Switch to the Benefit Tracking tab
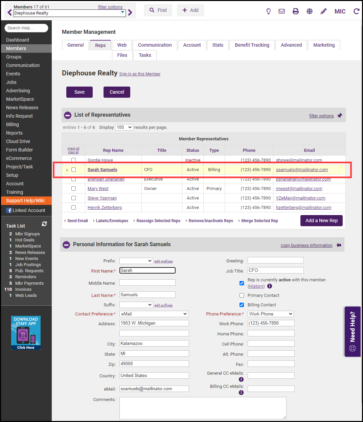Screen dimensions: 363x422 coord(252,45)
